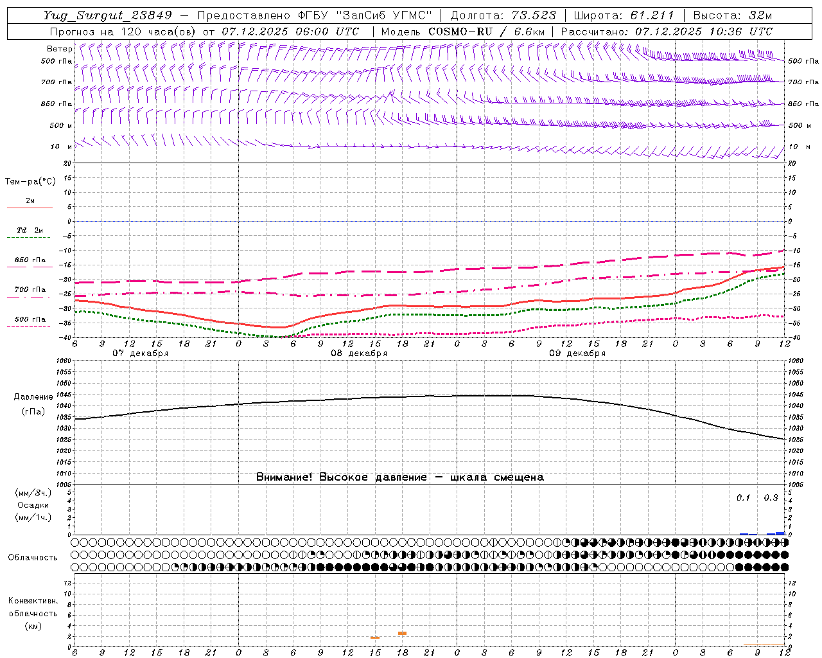Click the Конвективн. облачность (км) label
Image resolution: width=822 pixels, height=658 pixels.
33,613
